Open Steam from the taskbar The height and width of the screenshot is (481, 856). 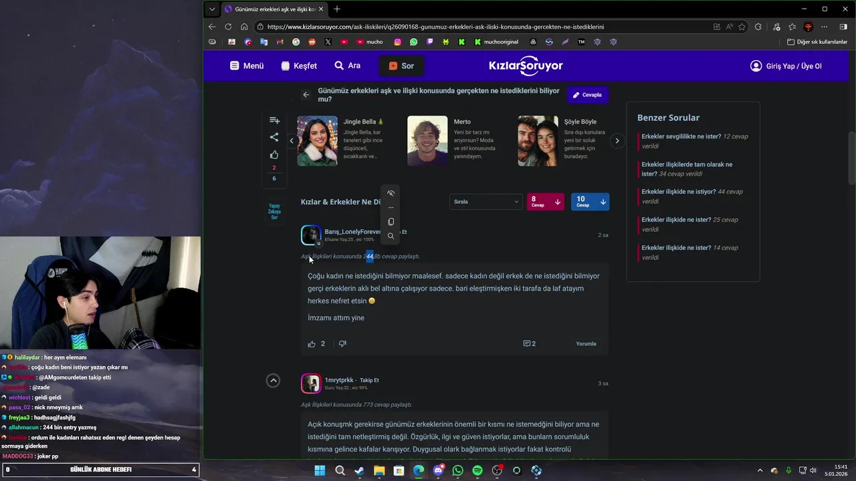[359, 470]
